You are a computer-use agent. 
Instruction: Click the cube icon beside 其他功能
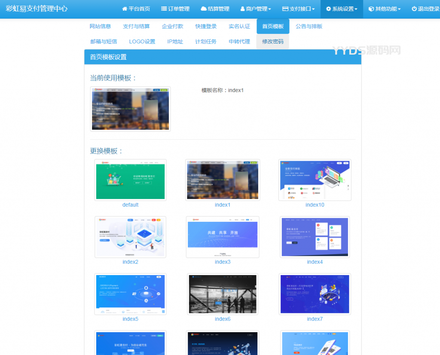(371, 9)
